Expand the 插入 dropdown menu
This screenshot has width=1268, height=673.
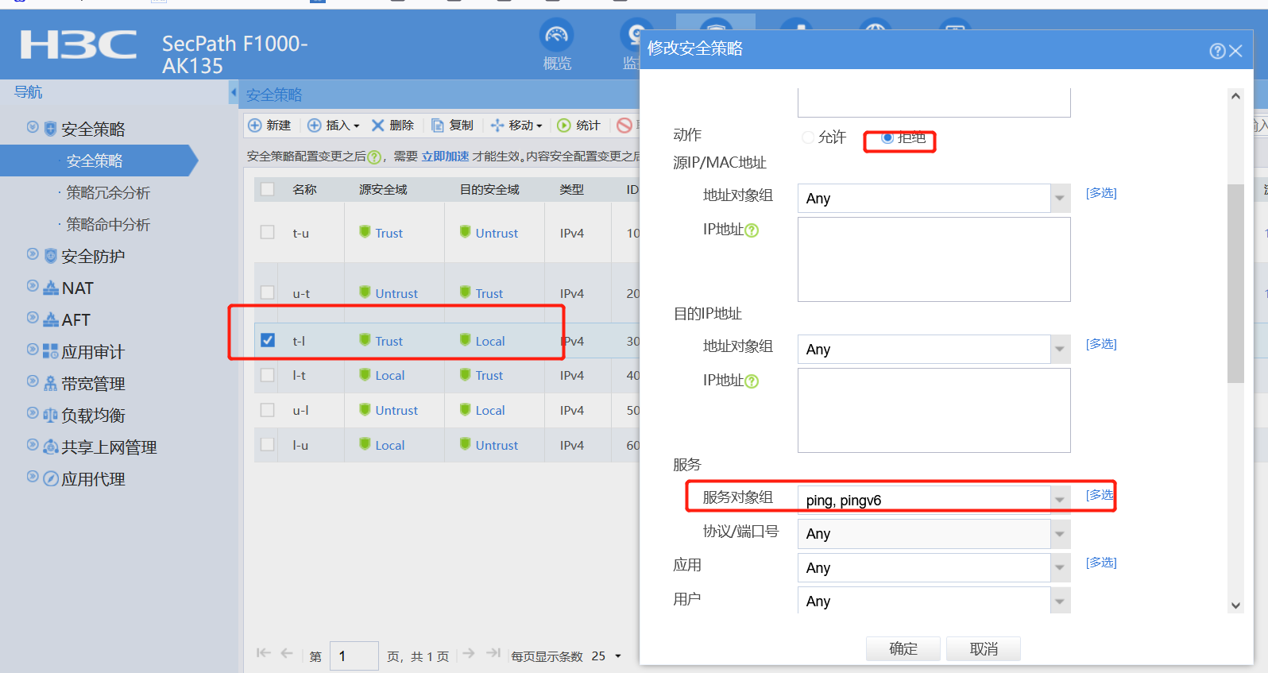click(356, 126)
